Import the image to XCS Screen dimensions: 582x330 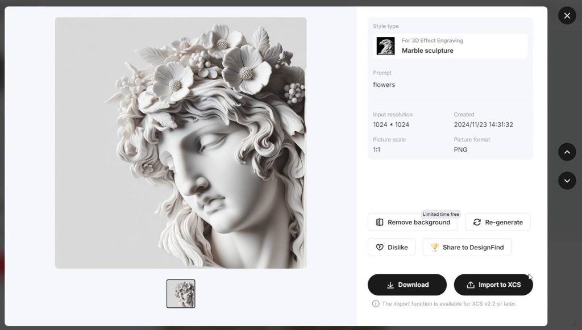[493, 285]
